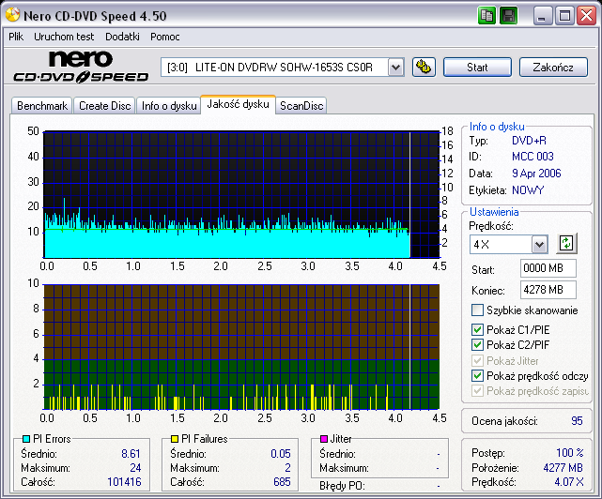The height and width of the screenshot is (499, 602).
Task: Click the Nero disc icon in title bar
Action: tap(11, 15)
